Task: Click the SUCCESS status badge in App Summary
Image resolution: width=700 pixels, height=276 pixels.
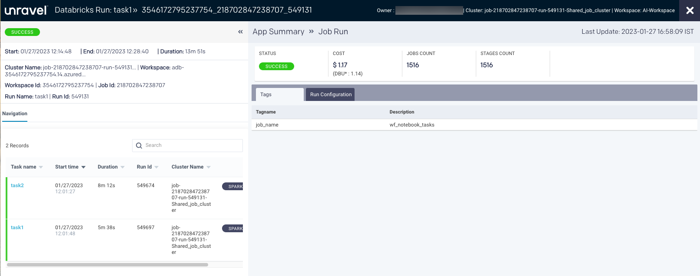Action: tap(276, 66)
